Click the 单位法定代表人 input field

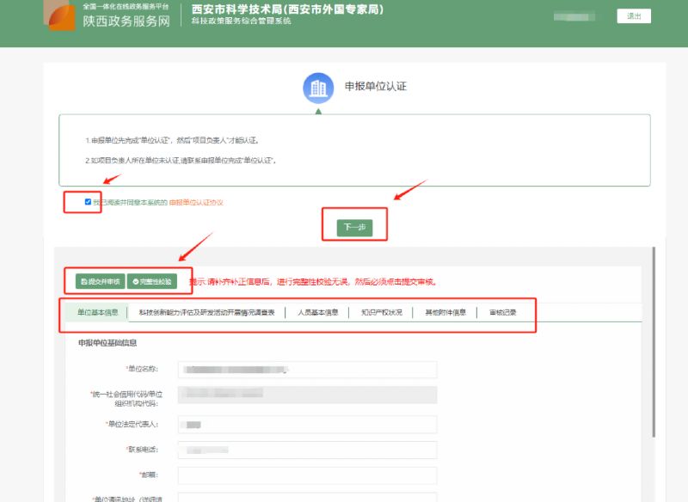[307, 424]
